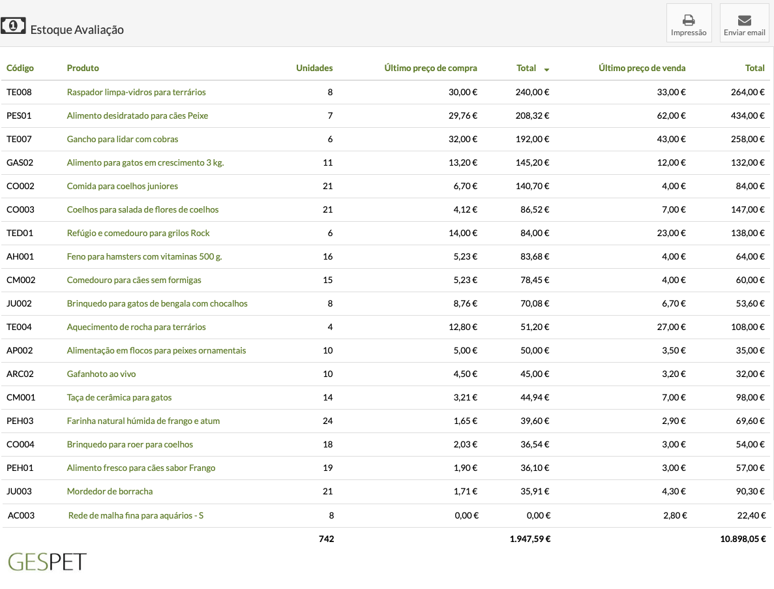
Task: Open the Gafanhoto ao vivo product
Action: [101, 374]
